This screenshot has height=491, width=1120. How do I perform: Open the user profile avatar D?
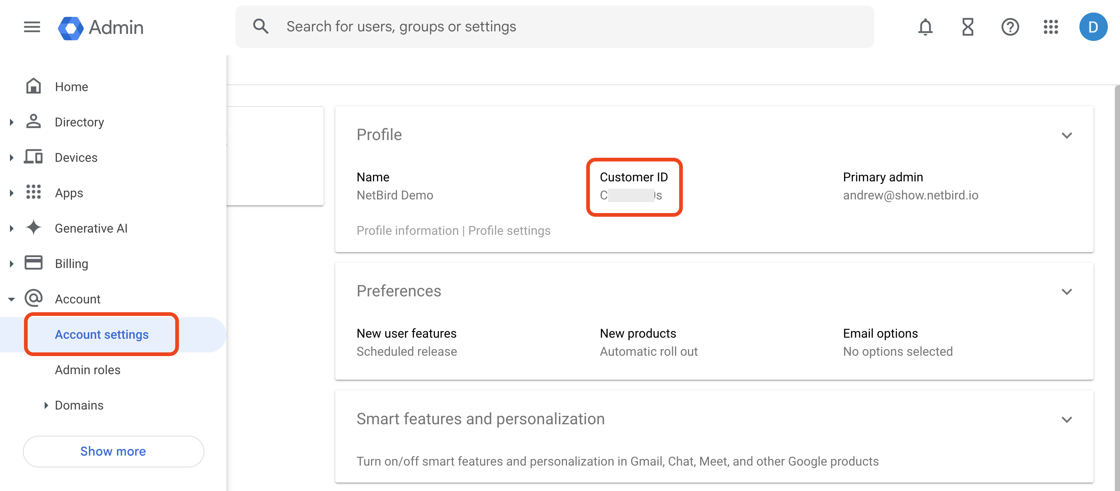pyautogui.click(x=1094, y=27)
